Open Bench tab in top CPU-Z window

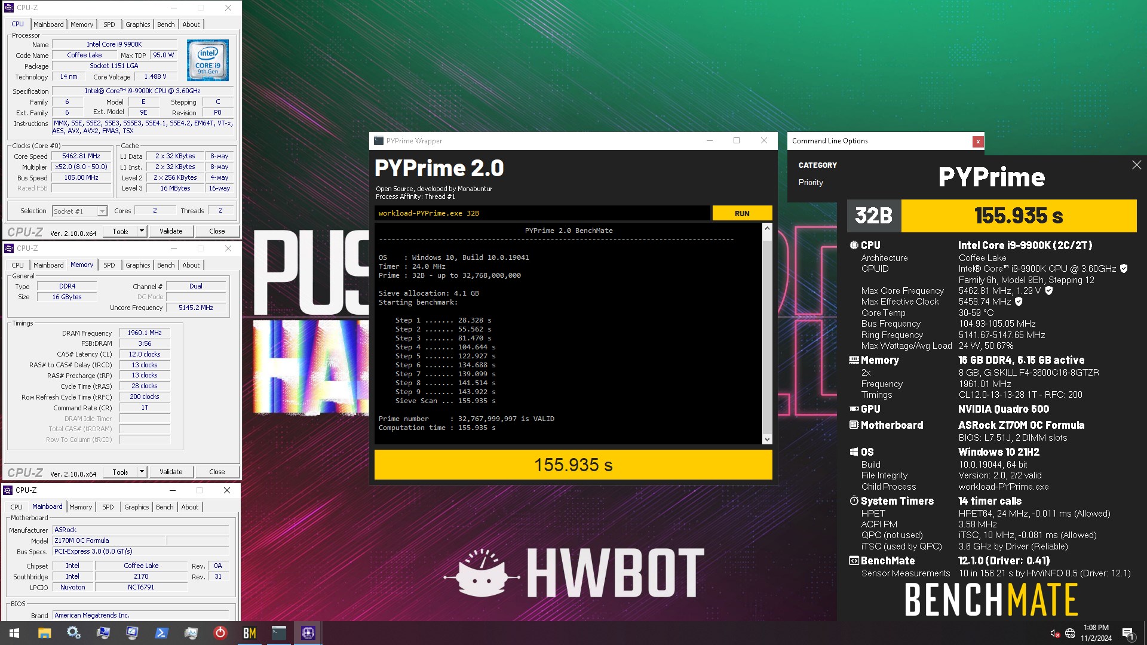tap(165, 24)
